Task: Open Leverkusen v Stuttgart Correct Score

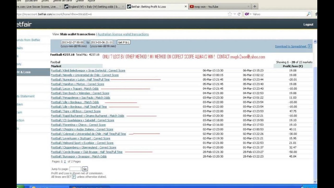Action: (x=81, y=138)
